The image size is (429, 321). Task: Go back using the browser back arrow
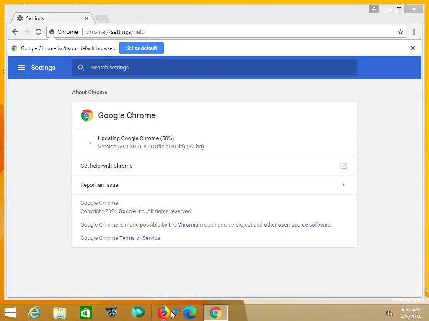[x=15, y=32]
